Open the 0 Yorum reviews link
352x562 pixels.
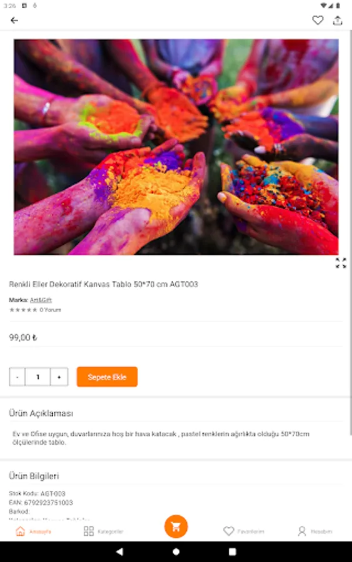click(x=50, y=310)
